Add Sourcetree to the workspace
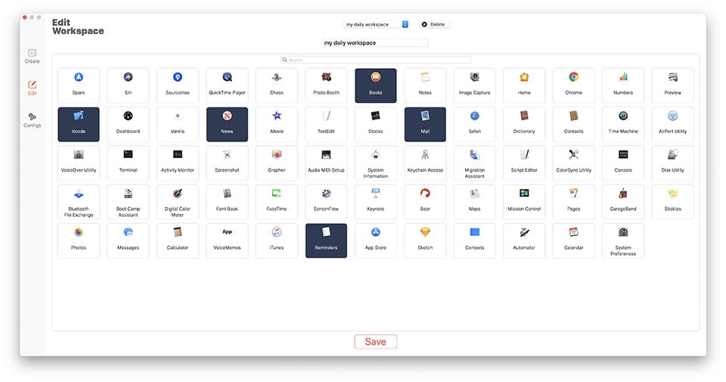 [178, 85]
